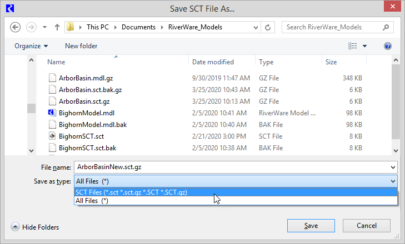405x244 pixels.
Task: Open the Help question mark icon
Action: (388, 46)
